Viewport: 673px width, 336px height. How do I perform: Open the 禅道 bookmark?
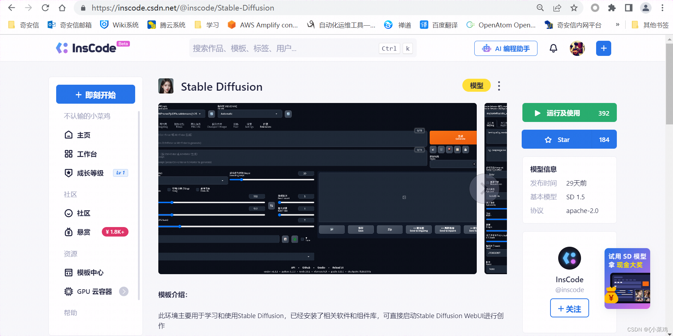coord(398,25)
